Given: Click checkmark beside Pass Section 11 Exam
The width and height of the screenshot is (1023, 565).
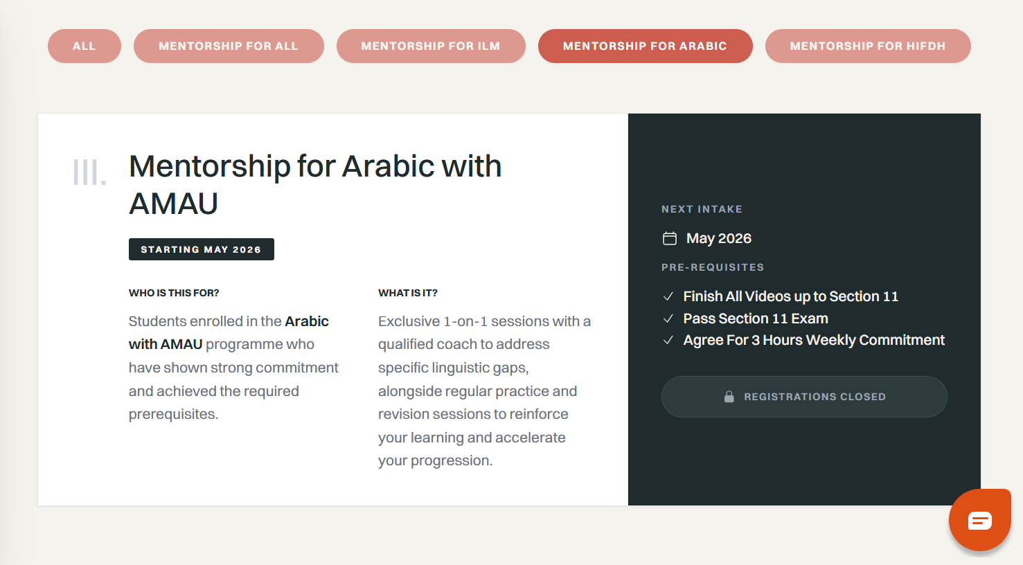Looking at the screenshot, I should tap(668, 319).
